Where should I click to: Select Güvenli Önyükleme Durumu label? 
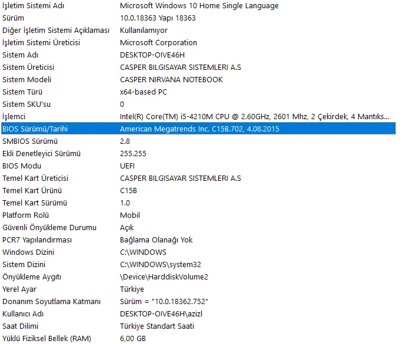49,228
